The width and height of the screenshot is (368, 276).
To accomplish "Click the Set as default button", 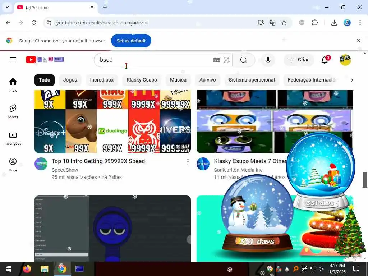I will click(131, 41).
